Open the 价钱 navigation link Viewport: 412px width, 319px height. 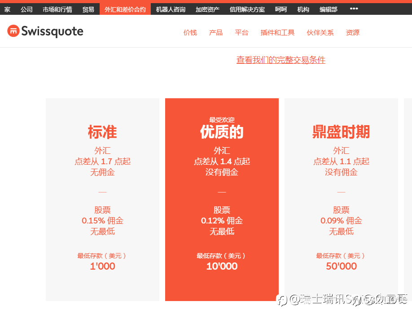coord(190,33)
